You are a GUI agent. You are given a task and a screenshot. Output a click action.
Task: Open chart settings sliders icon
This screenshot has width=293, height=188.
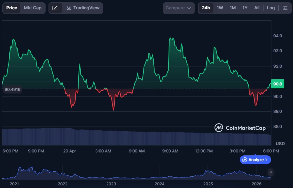285,8
